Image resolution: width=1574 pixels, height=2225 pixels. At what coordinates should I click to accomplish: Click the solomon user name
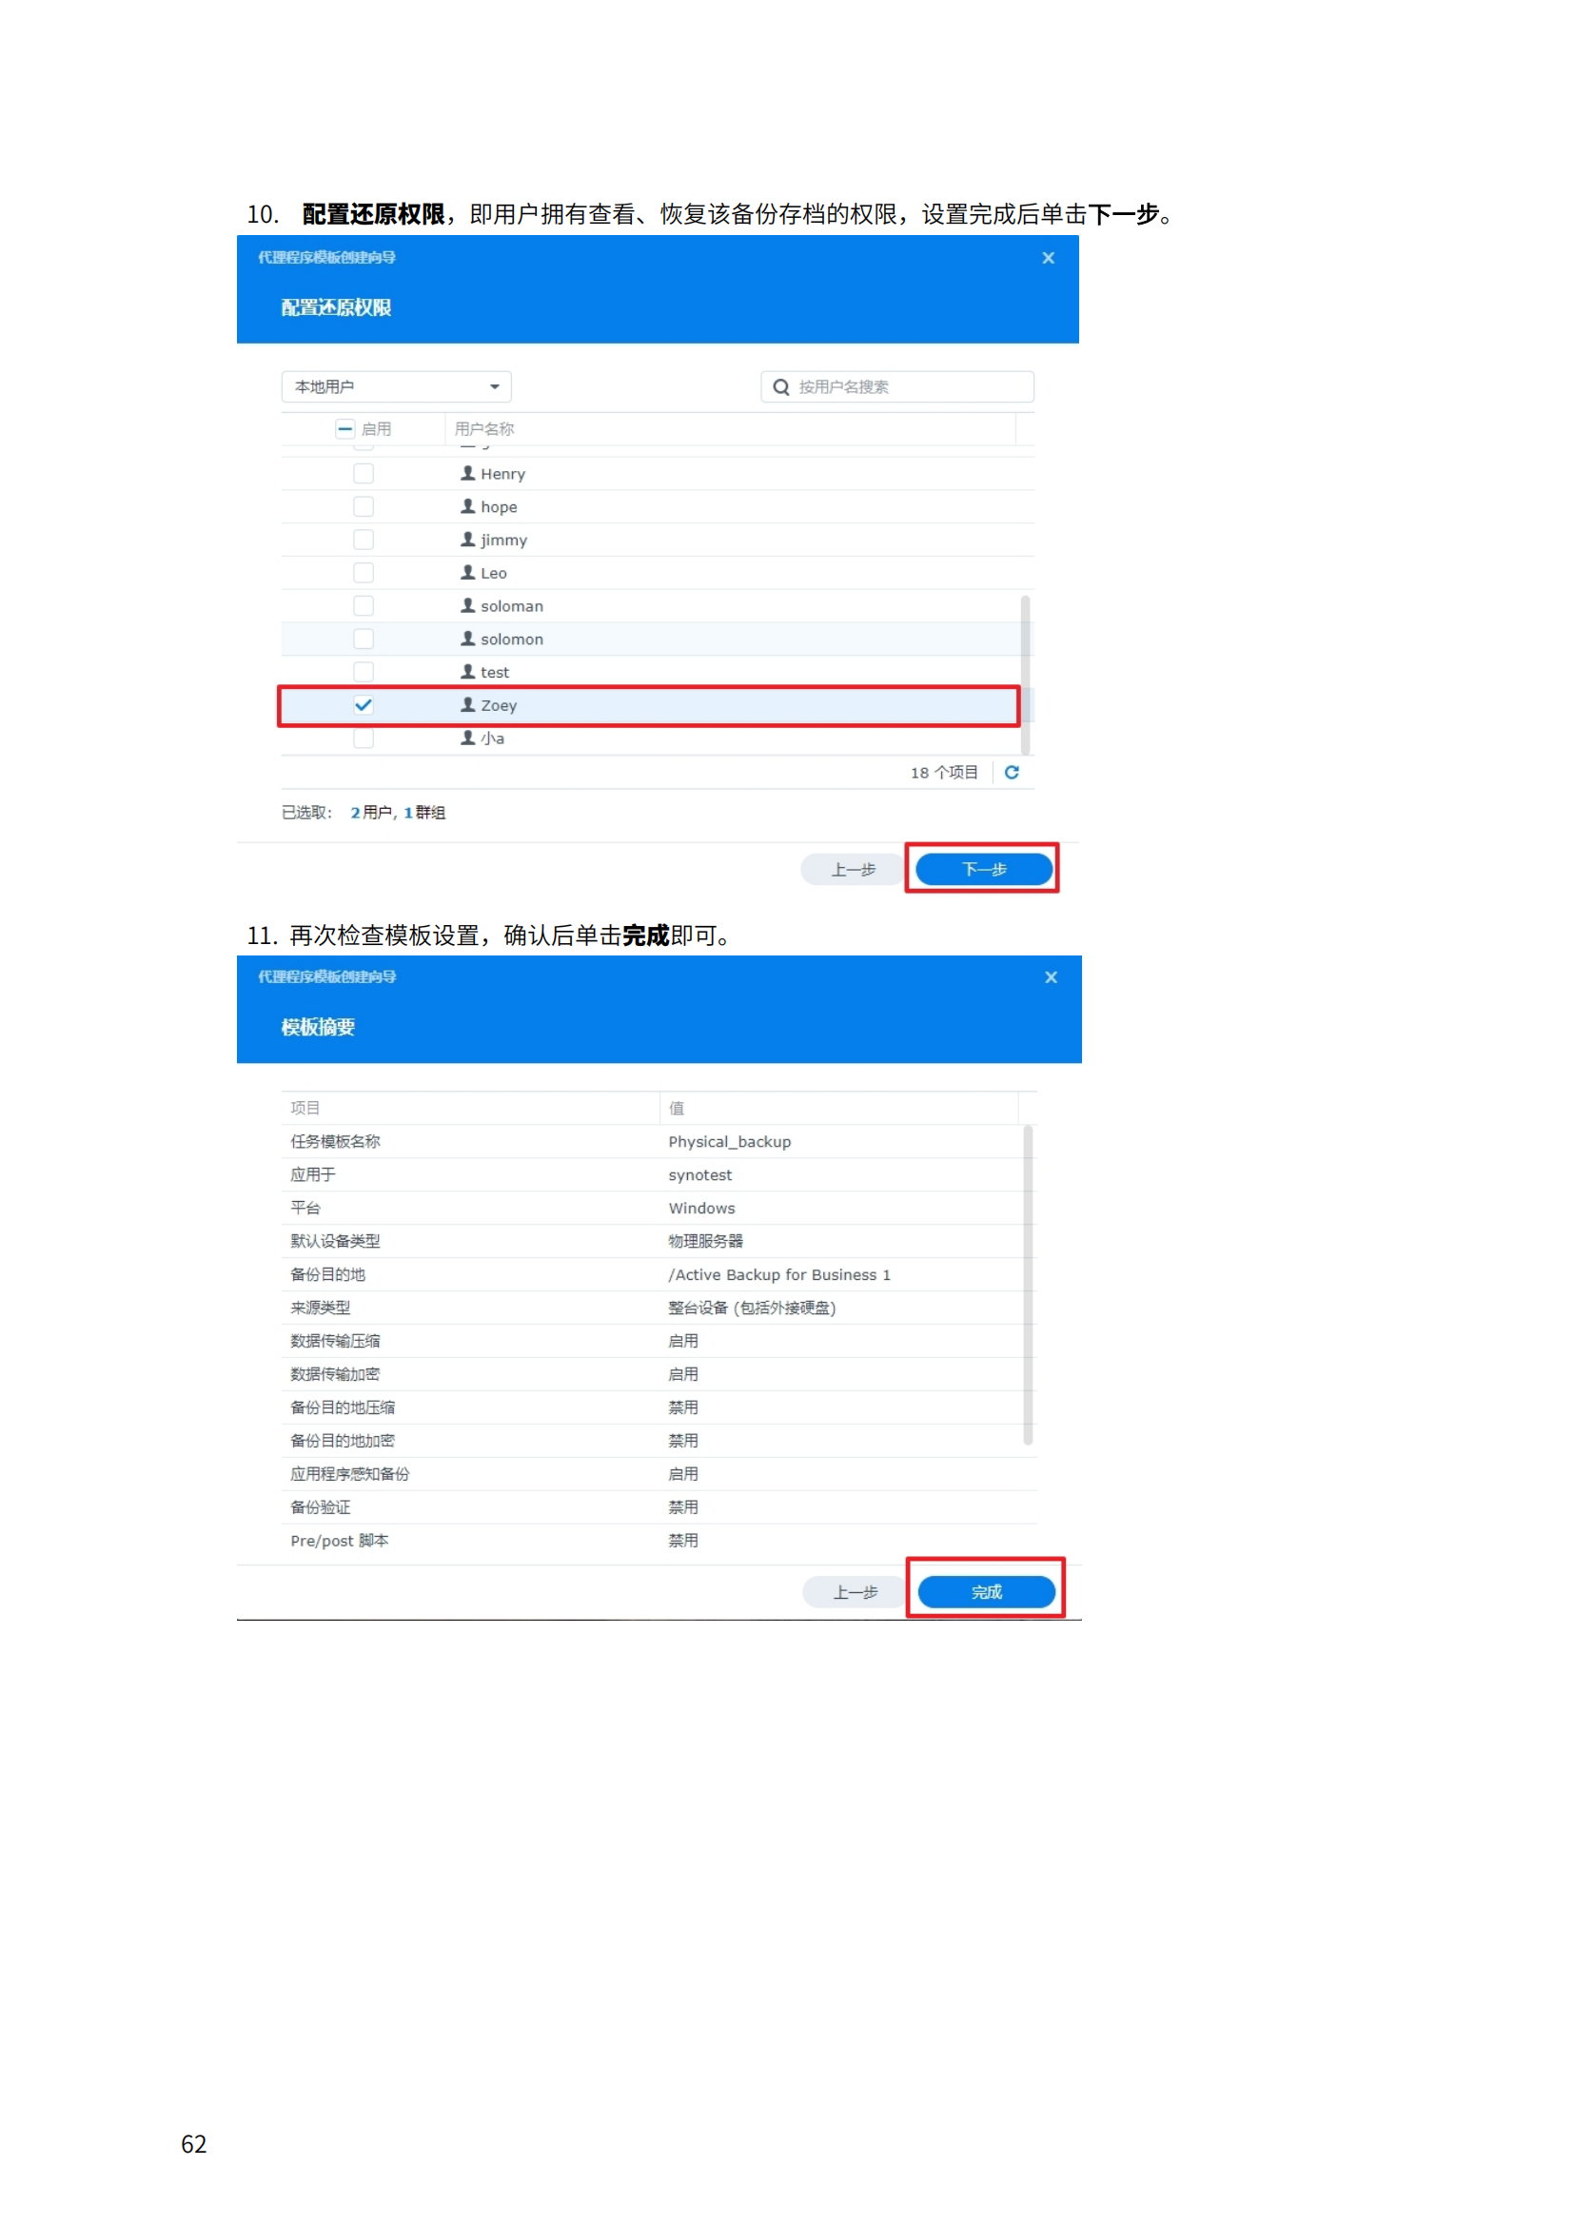(512, 639)
